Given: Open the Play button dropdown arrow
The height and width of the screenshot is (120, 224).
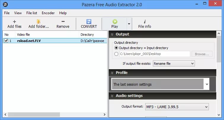Looking at the screenshot, I should click(129, 24).
